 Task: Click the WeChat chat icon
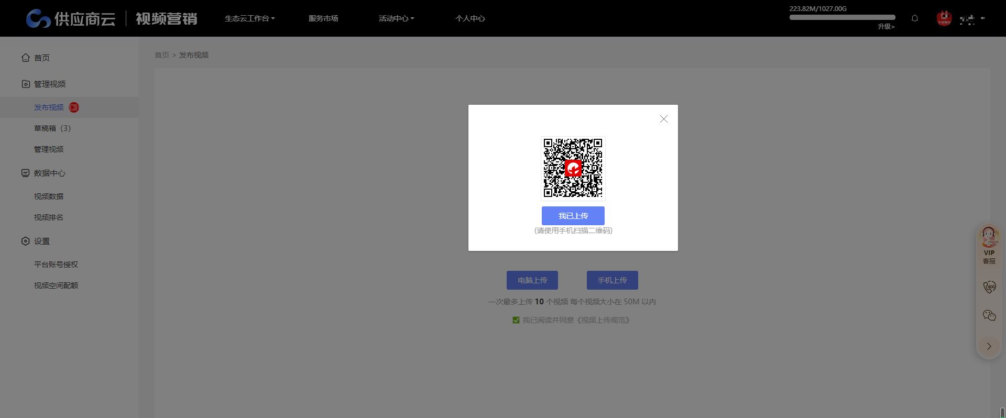pos(989,315)
